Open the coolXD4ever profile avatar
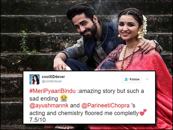Viewport: 173px width, 130px height. tap(34, 79)
